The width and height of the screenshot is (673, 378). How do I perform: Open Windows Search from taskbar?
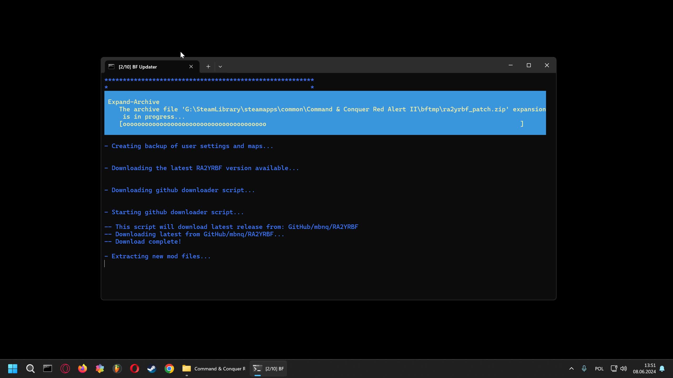(30, 369)
